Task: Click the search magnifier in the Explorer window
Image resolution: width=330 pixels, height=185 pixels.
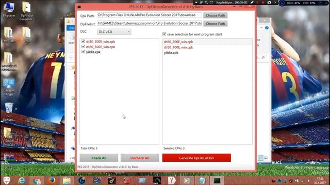Action: pos(263,57)
